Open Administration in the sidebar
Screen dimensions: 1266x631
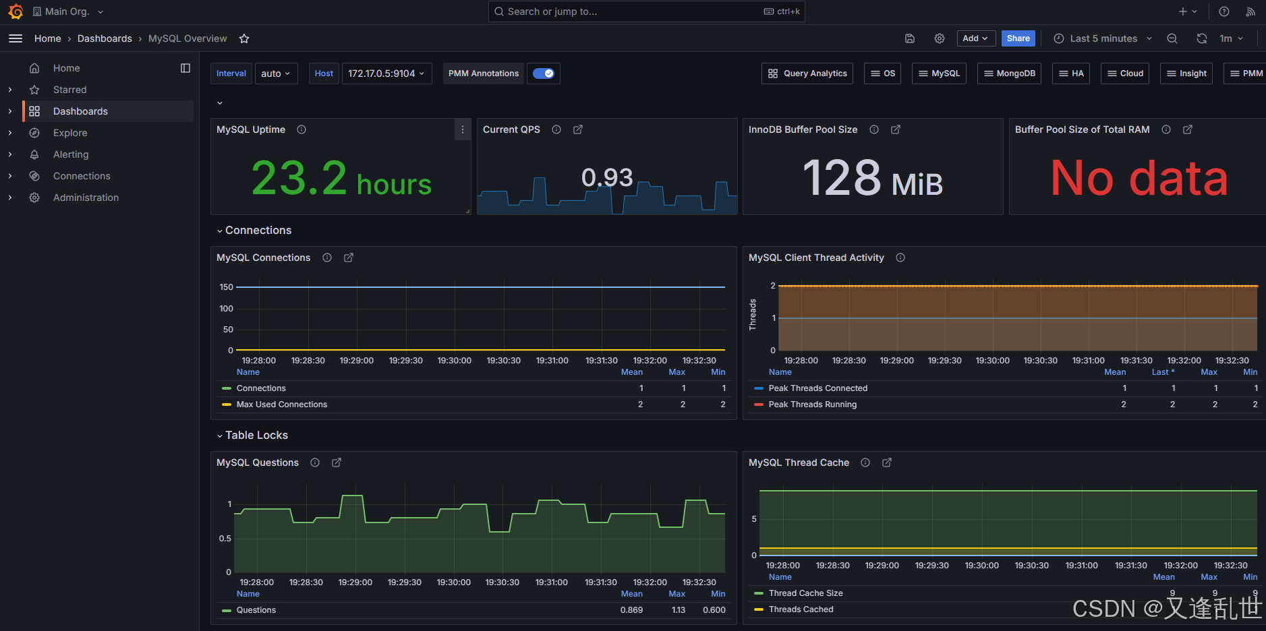pyautogui.click(x=86, y=198)
